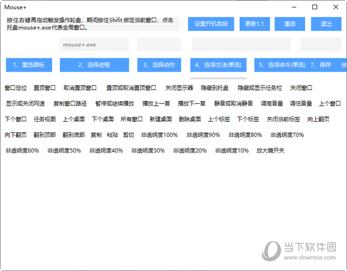The width and height of the screenshot is (347, 271).
Task: Pick the 复制窗口路径 command
Action: point(70,103)
